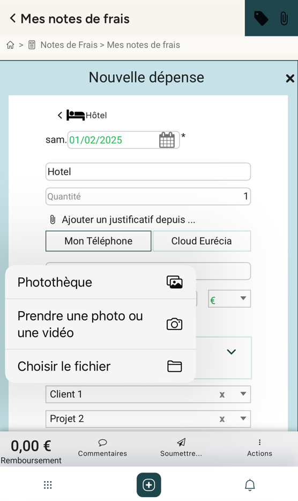298x501 pixels.
Task: Go to home via house icon
Action: click(x=10, y=45)
